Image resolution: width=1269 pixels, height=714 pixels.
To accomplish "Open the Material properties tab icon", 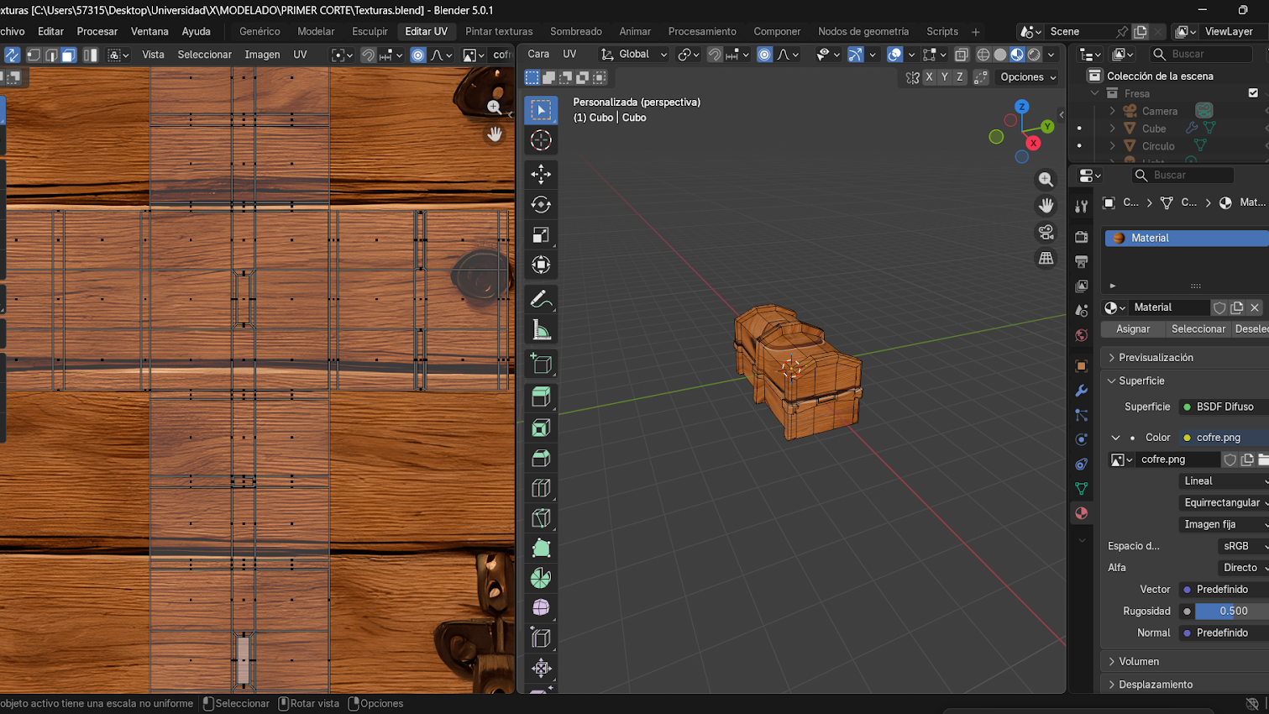I will point(1082,513).
